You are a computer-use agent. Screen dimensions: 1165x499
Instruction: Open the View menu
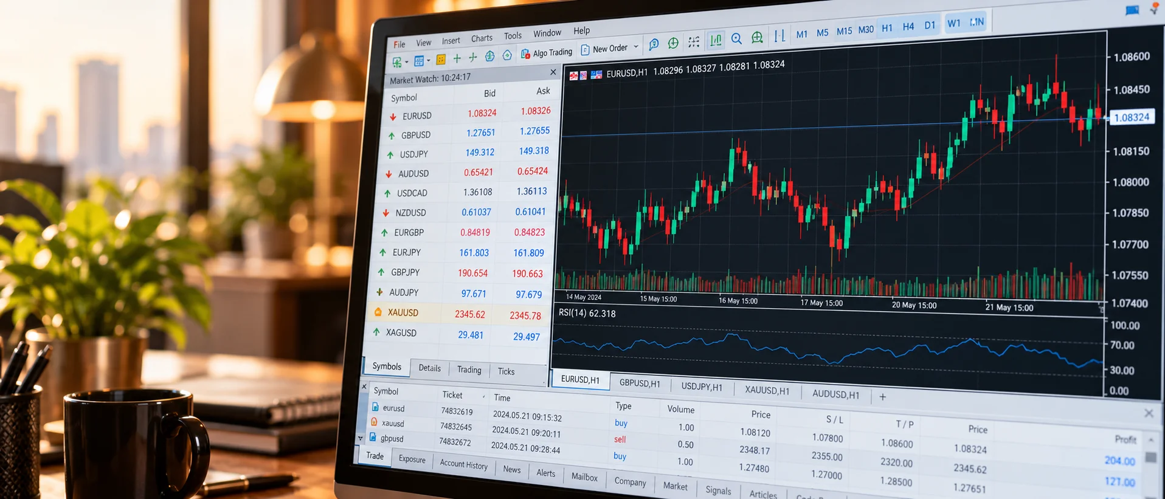point(424,43)
